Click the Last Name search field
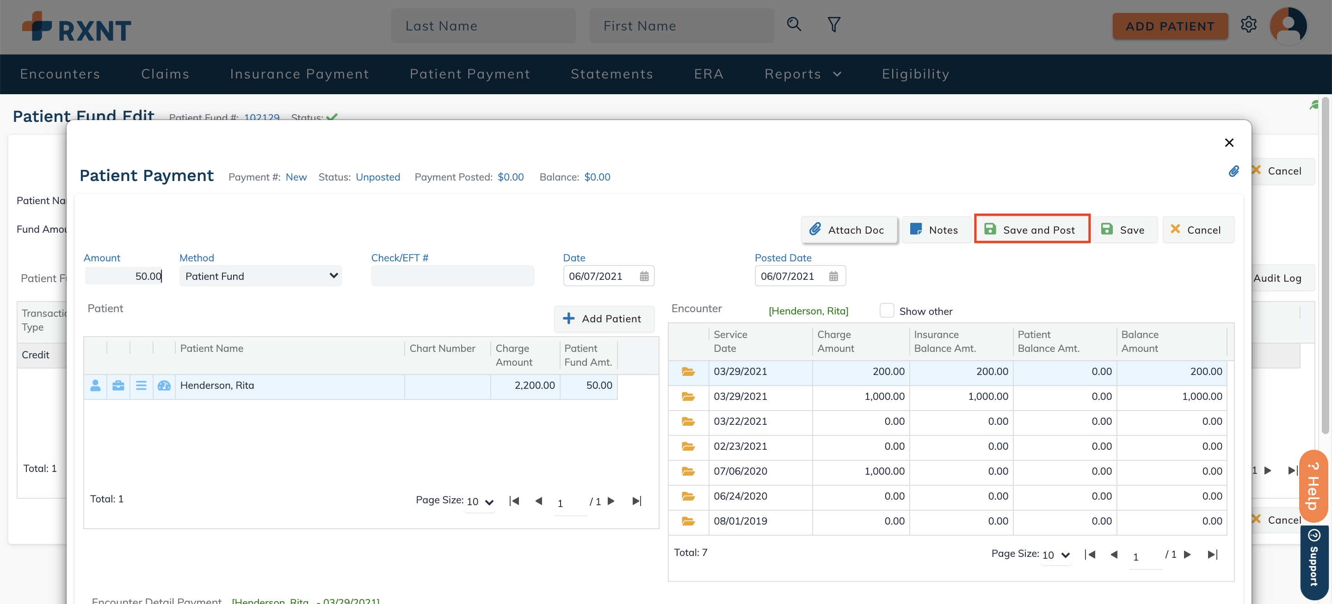Screen dimensions: 1332x604 pos(483,26)
